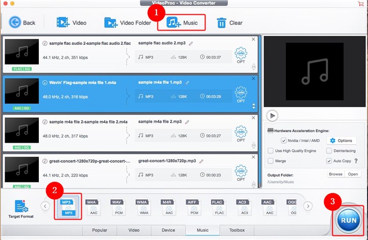
Task: Open Auto Copy help question mark
Action: coord(356,161)
